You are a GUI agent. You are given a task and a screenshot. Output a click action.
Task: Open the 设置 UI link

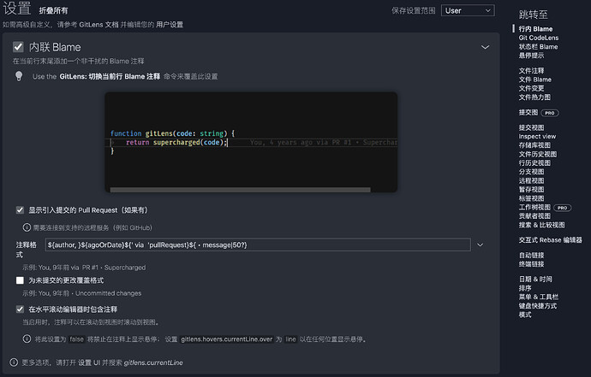[89, 362]
